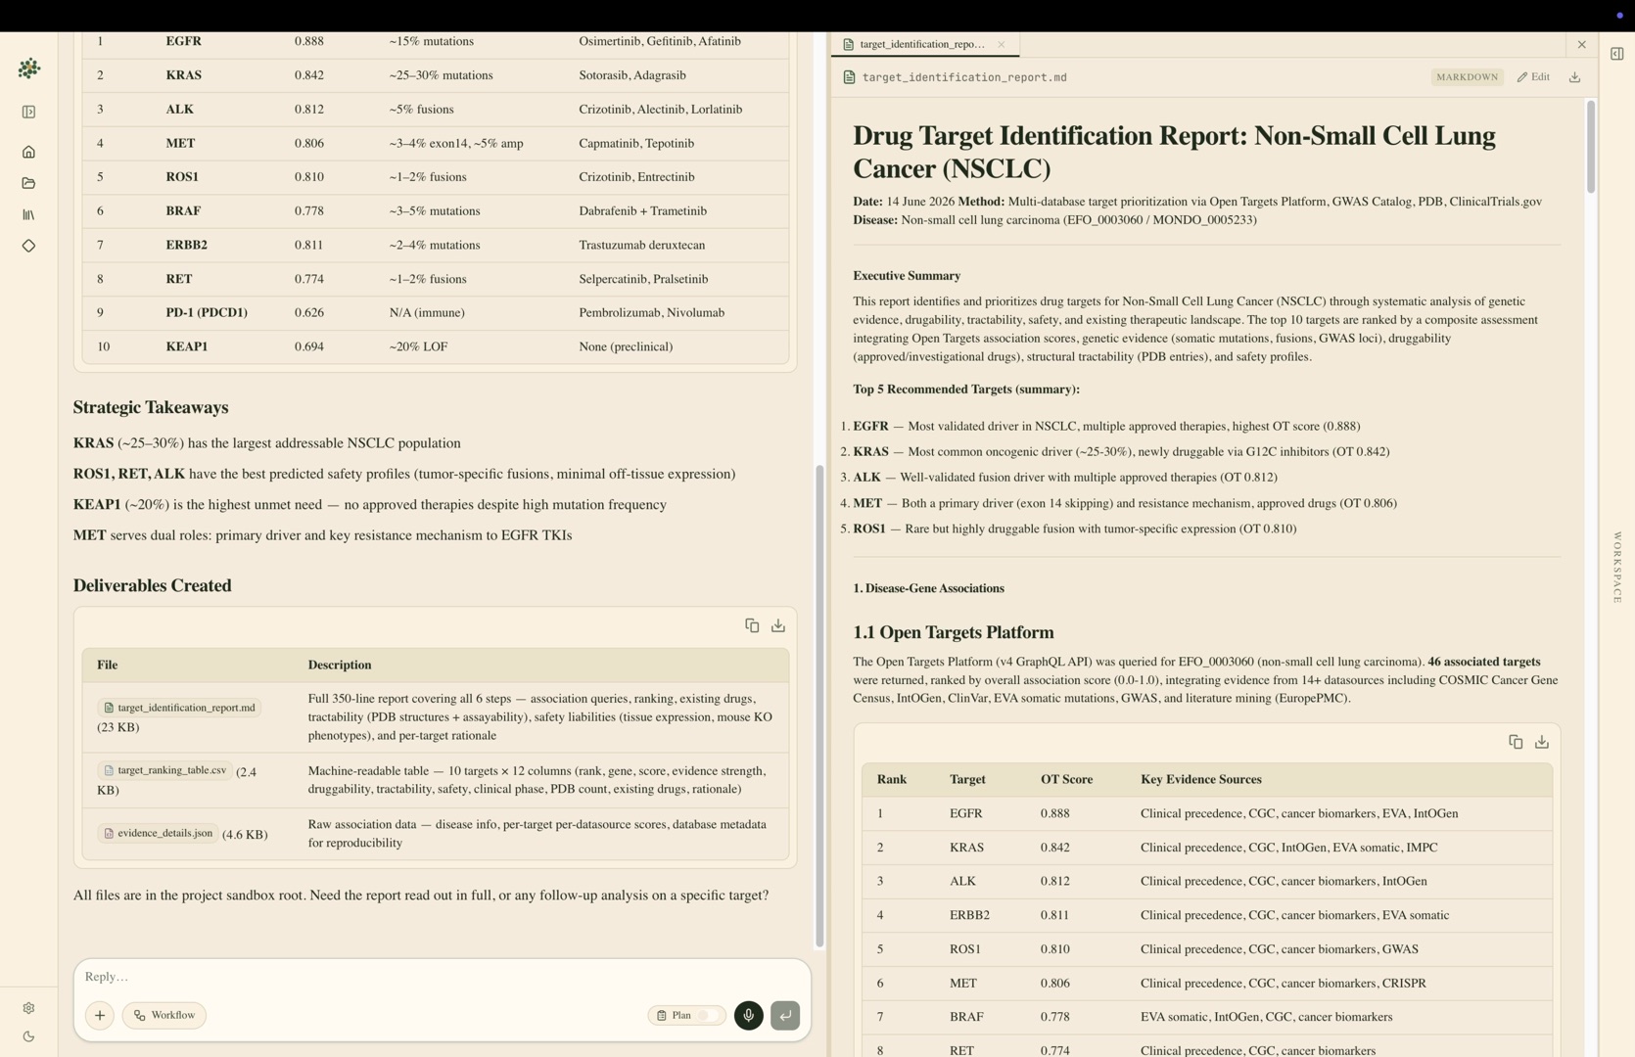The image size is (1635, 1057).
Task: Send reply with enter arrow button
Action: 785,1015
